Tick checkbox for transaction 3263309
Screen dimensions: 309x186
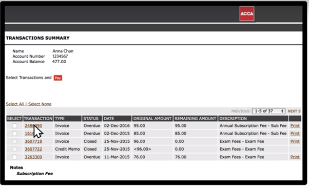point(14,157)
